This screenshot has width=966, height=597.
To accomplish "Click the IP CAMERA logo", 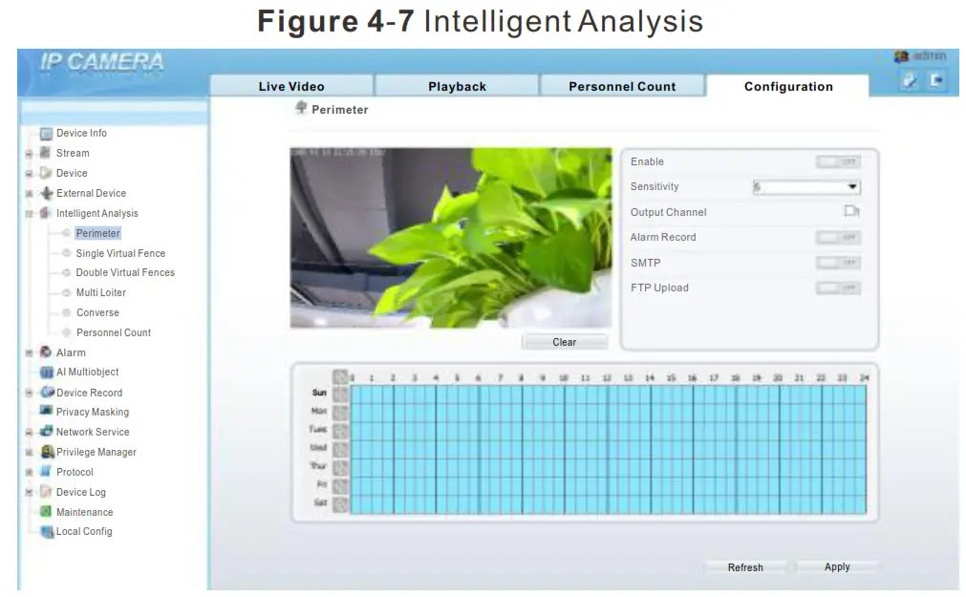I will [x=101, y=63].
